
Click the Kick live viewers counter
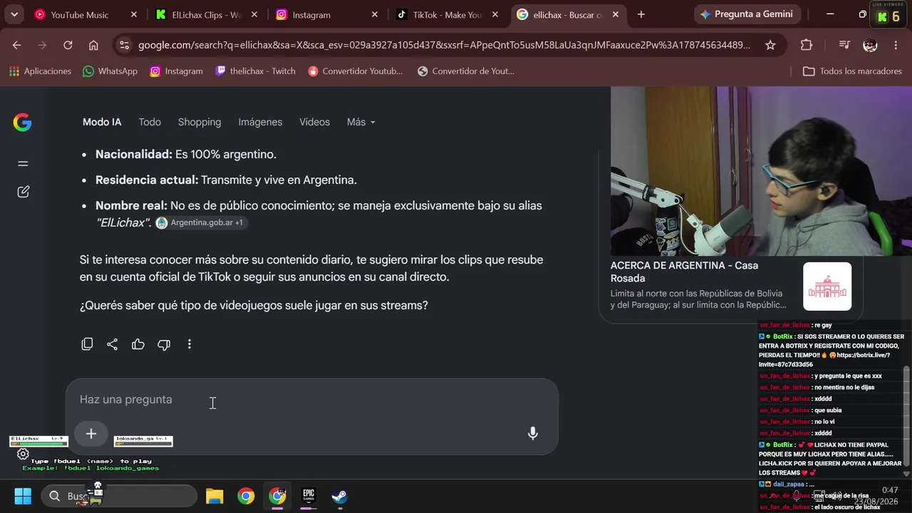pos(888,15)
